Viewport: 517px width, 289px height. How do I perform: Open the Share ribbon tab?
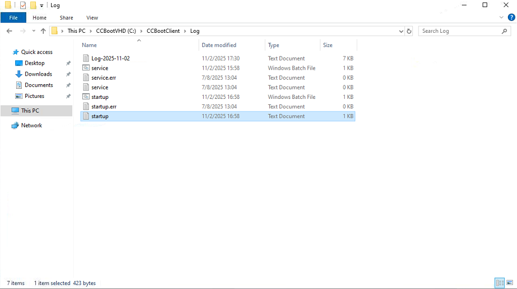coord(66,18)
